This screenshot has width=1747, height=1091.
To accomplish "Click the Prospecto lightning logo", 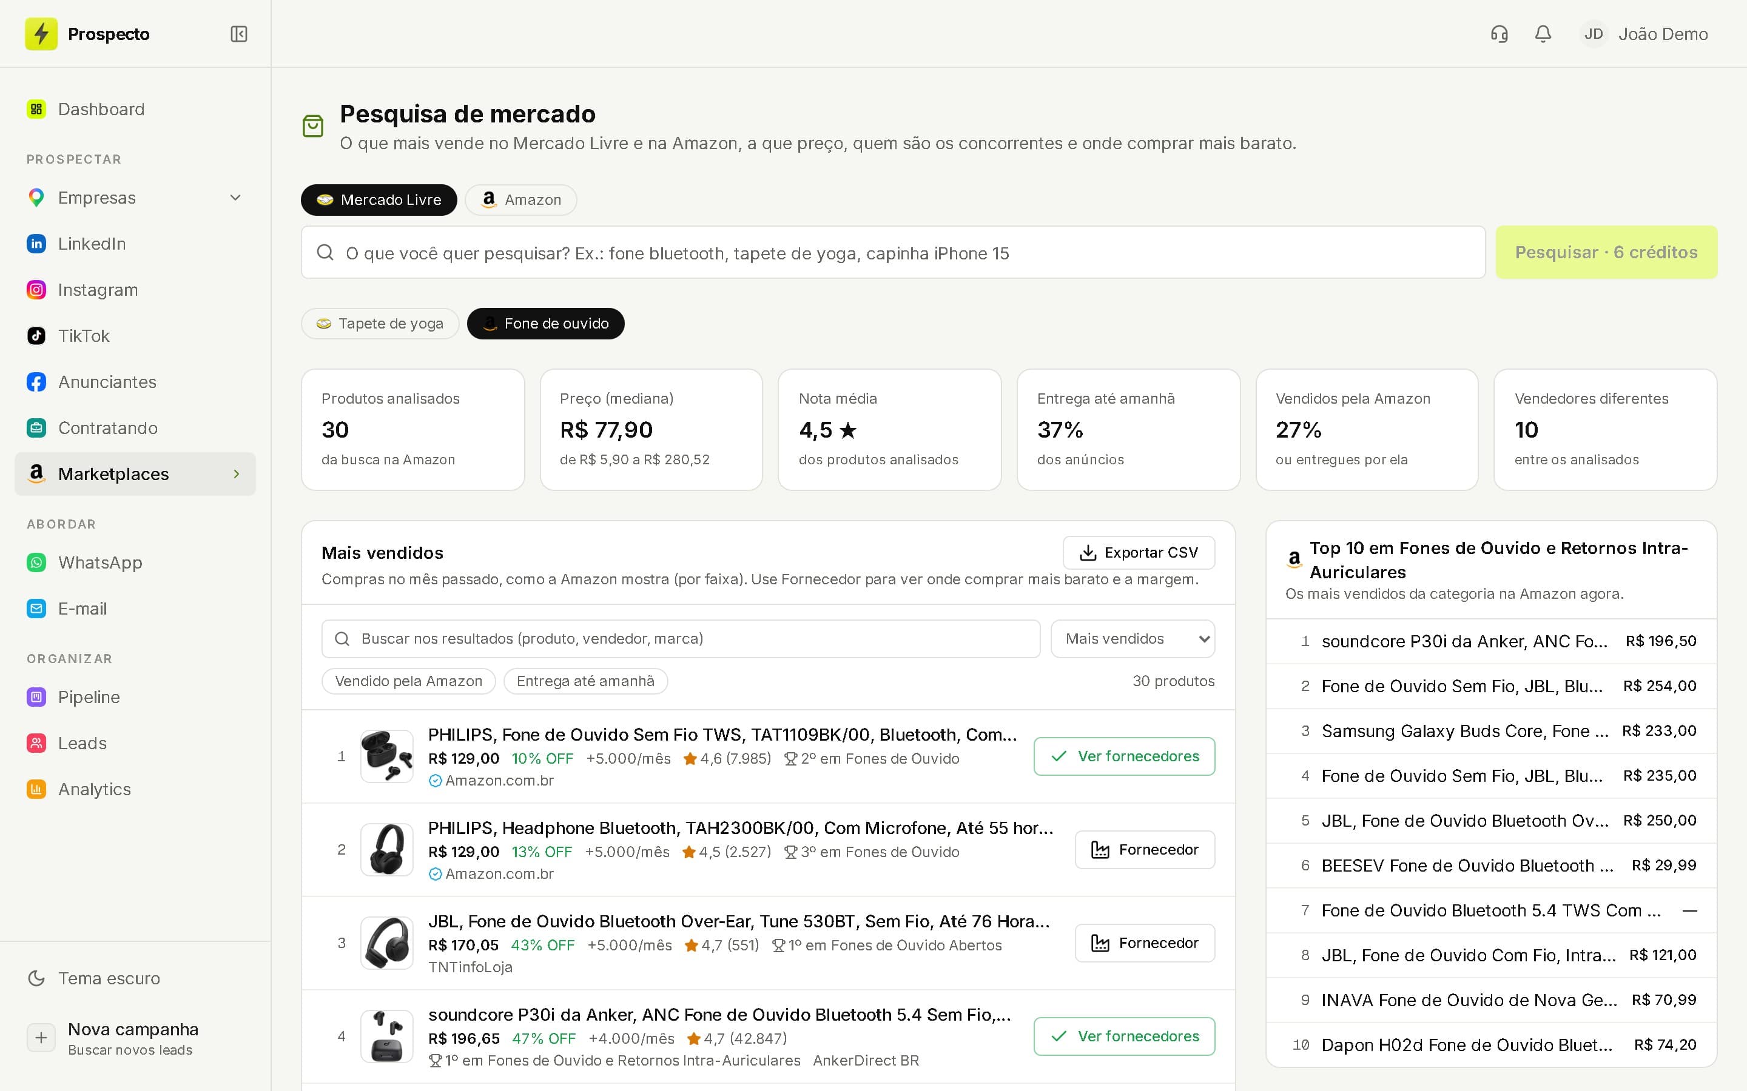I will point(41,34).
